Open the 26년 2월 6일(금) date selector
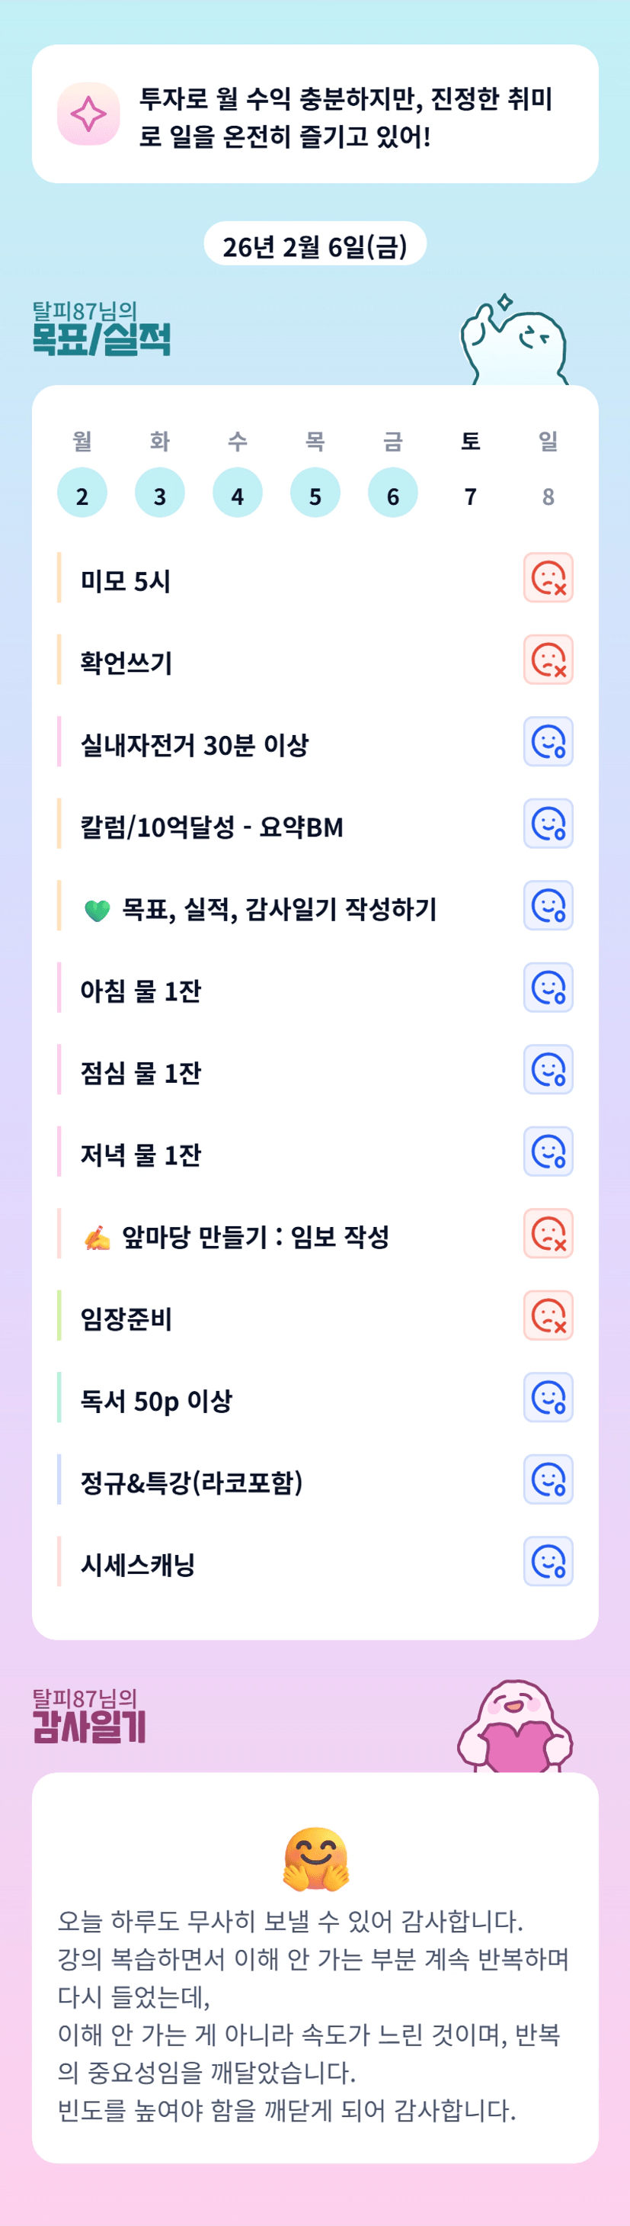This screenshot has height=2226, width=630. click(315, 246)
